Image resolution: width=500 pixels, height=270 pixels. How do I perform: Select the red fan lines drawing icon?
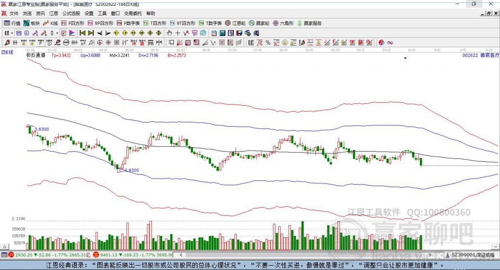(180, 43)
